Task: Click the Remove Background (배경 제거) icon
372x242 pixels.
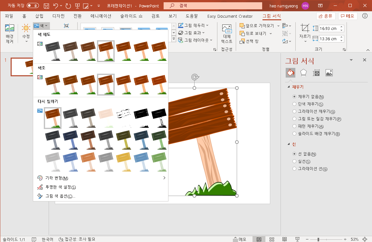Action: click(x=9, y=34)
